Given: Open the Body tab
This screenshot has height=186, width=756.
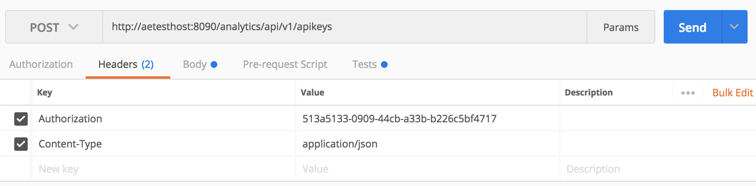Looking at the screenshot, I should tap(200, 64).
